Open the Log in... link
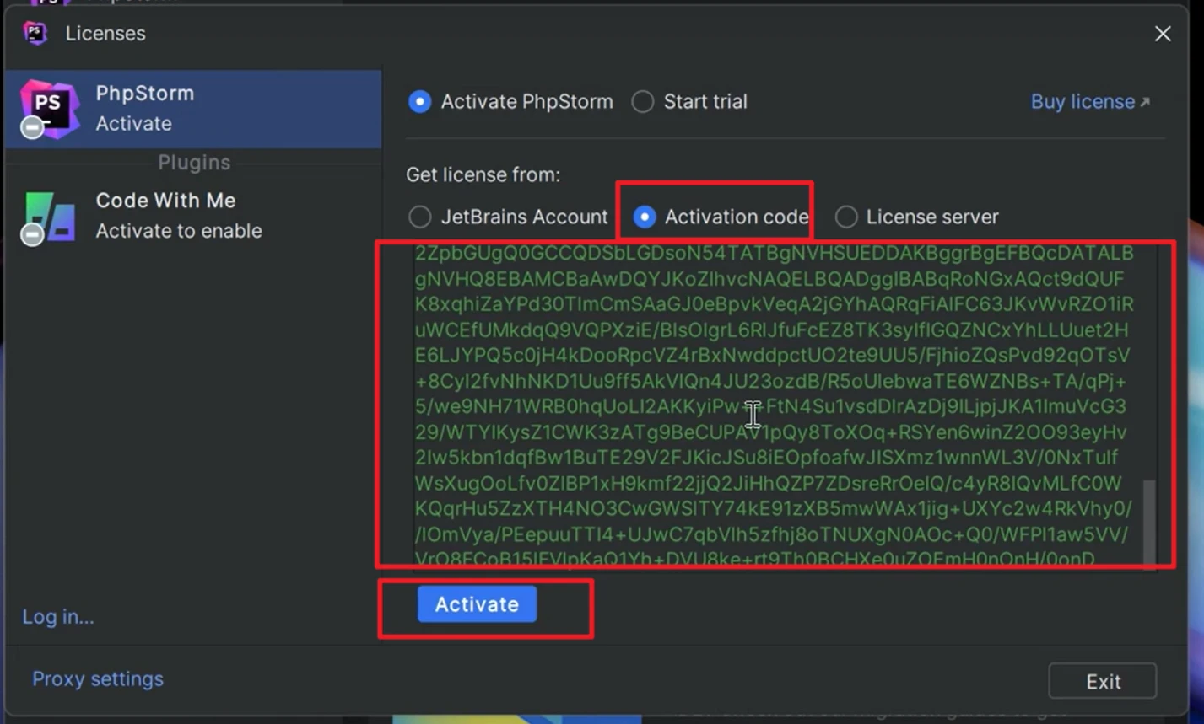1204x724 pixels. (x=58, y=617)
